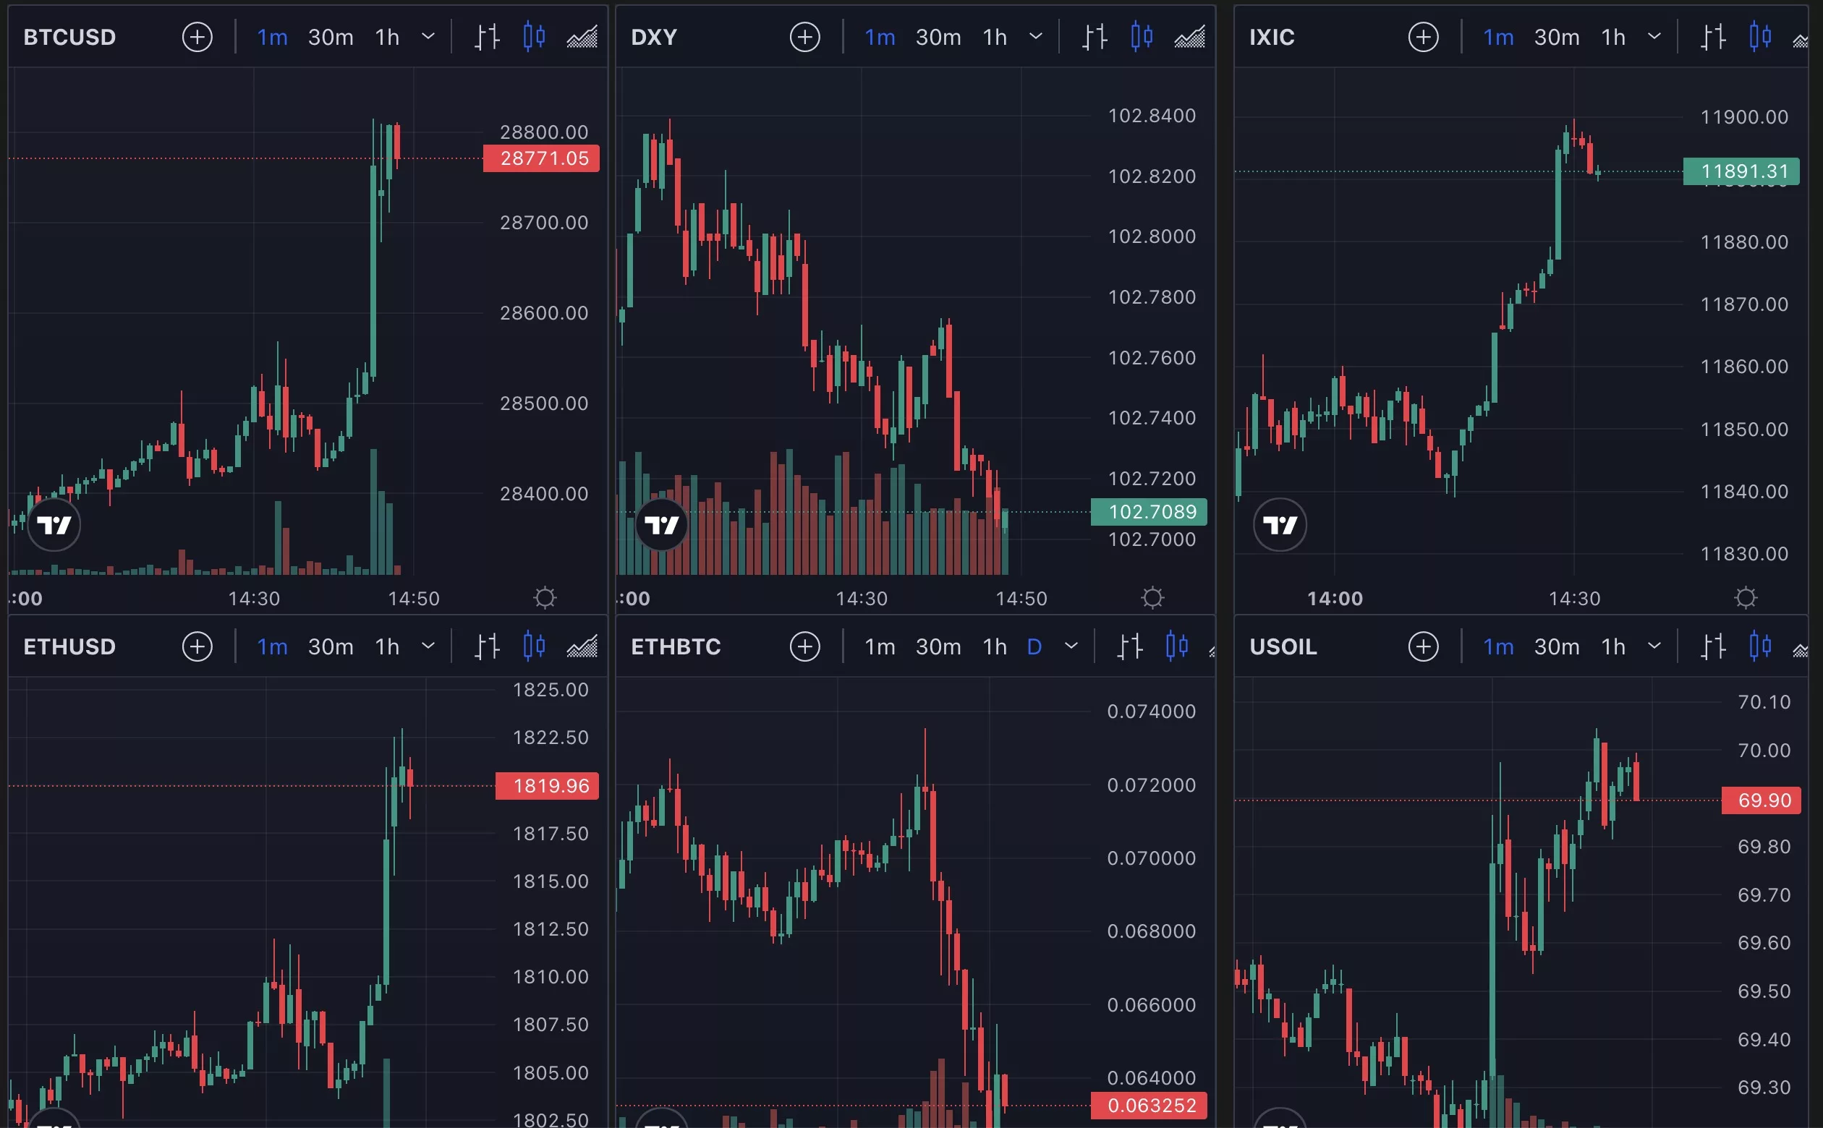Screen dimensions: 1823x1128
Task: Switch the ETHBTC chart to 1m interval
Action: click(x=880, y=647)
